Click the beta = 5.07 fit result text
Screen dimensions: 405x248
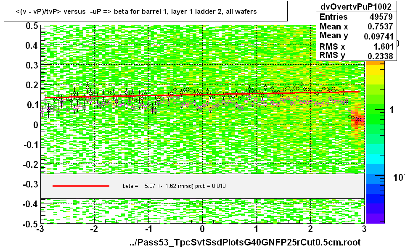coord(174,186)
